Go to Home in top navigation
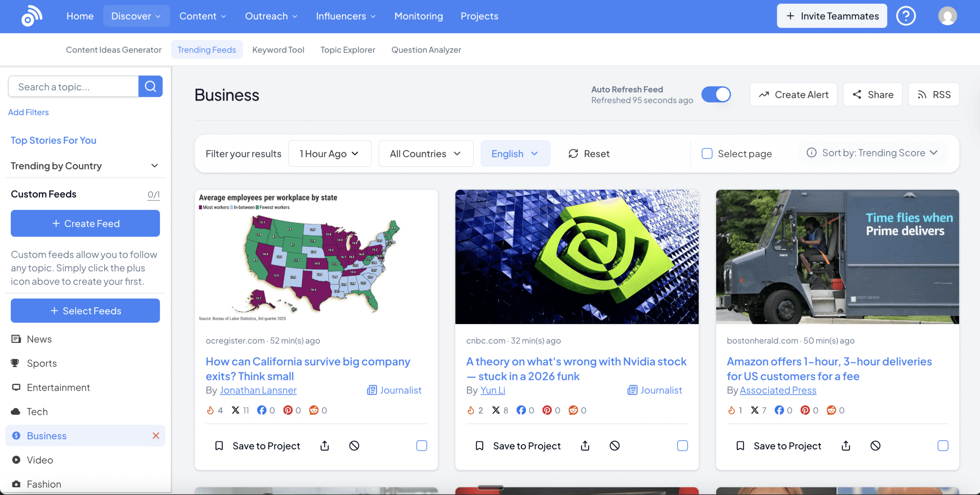This screenshot has height=495, width=980. [80, 16]
